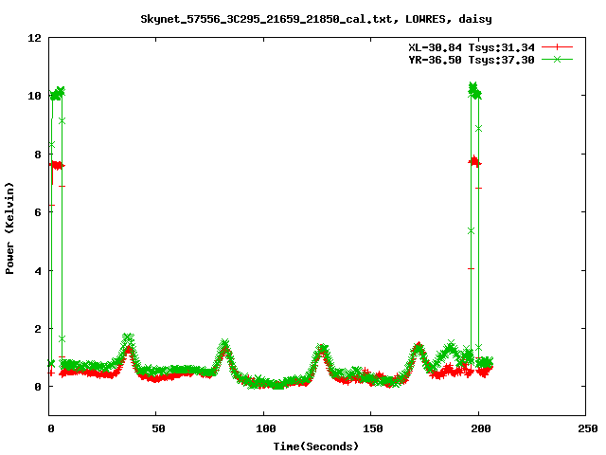Click the x-axis tick label 150
The width and height of the screenshot is (606, 455).
(x=373, y=428)
